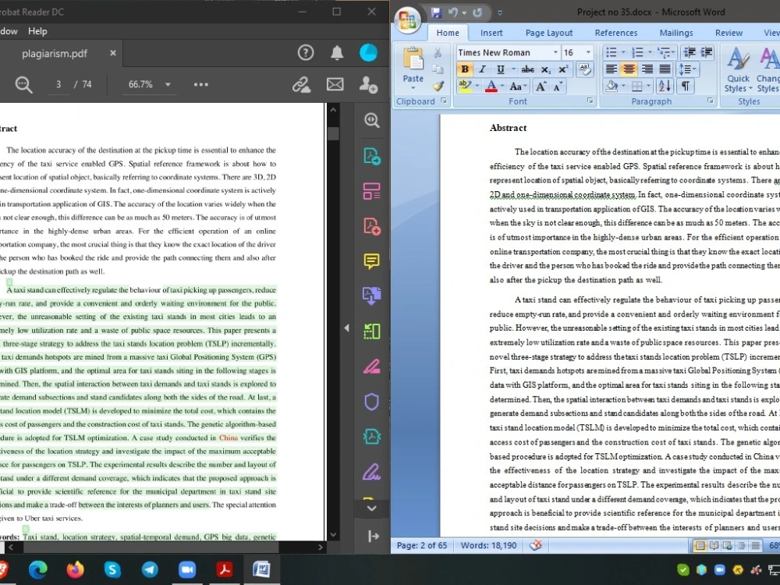Open Acrobat search tool in side pane
This screenshot has width=780, height=585.
(x=371, y=120)
